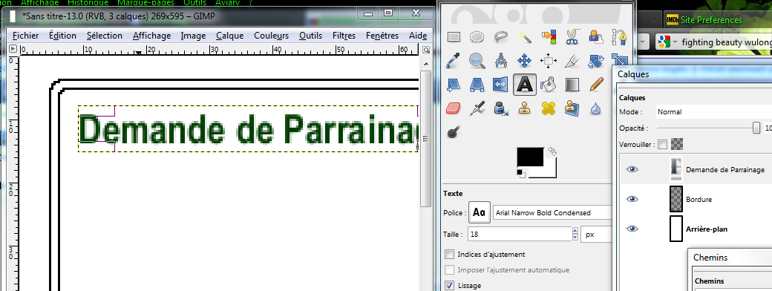The height and width of the screenshot is (291, 772).
Task: Click the Opacité slider handle
Action: [756, 128]
